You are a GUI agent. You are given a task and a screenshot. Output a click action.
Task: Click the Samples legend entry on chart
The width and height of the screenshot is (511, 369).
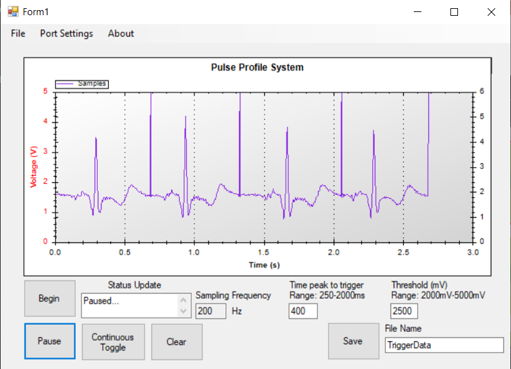(x=82, y=83)
